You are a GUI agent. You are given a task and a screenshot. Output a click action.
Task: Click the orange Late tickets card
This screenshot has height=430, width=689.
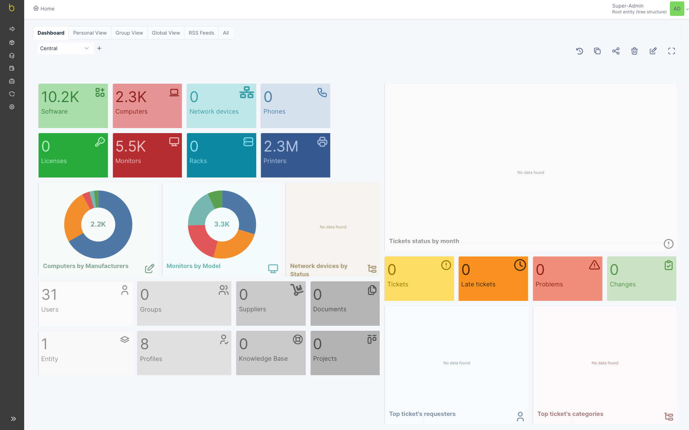[x=493, y=278]
